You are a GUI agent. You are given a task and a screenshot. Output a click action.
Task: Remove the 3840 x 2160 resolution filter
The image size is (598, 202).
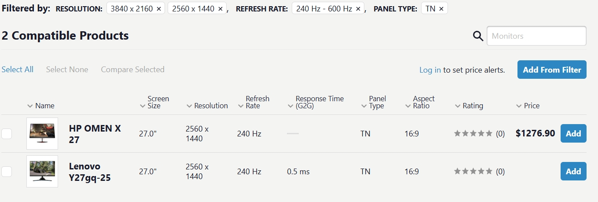(x=159, y=9)
